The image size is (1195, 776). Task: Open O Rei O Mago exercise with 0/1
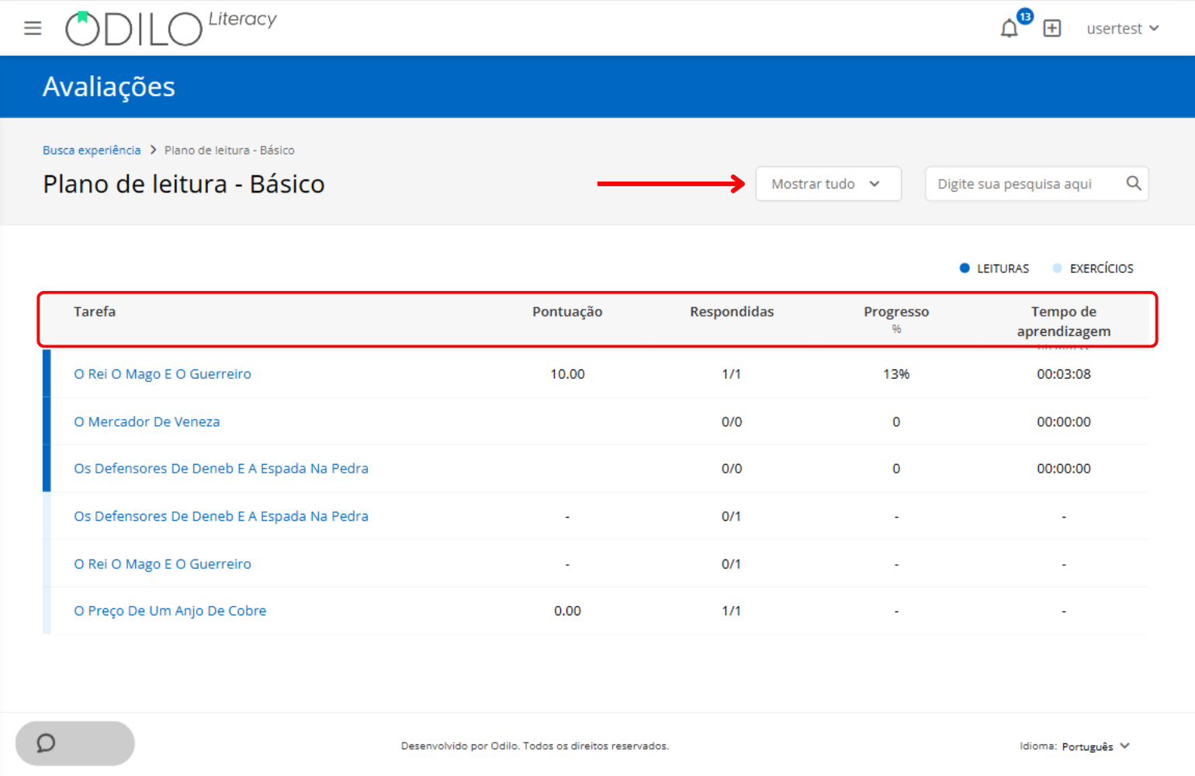click(162, 564)
